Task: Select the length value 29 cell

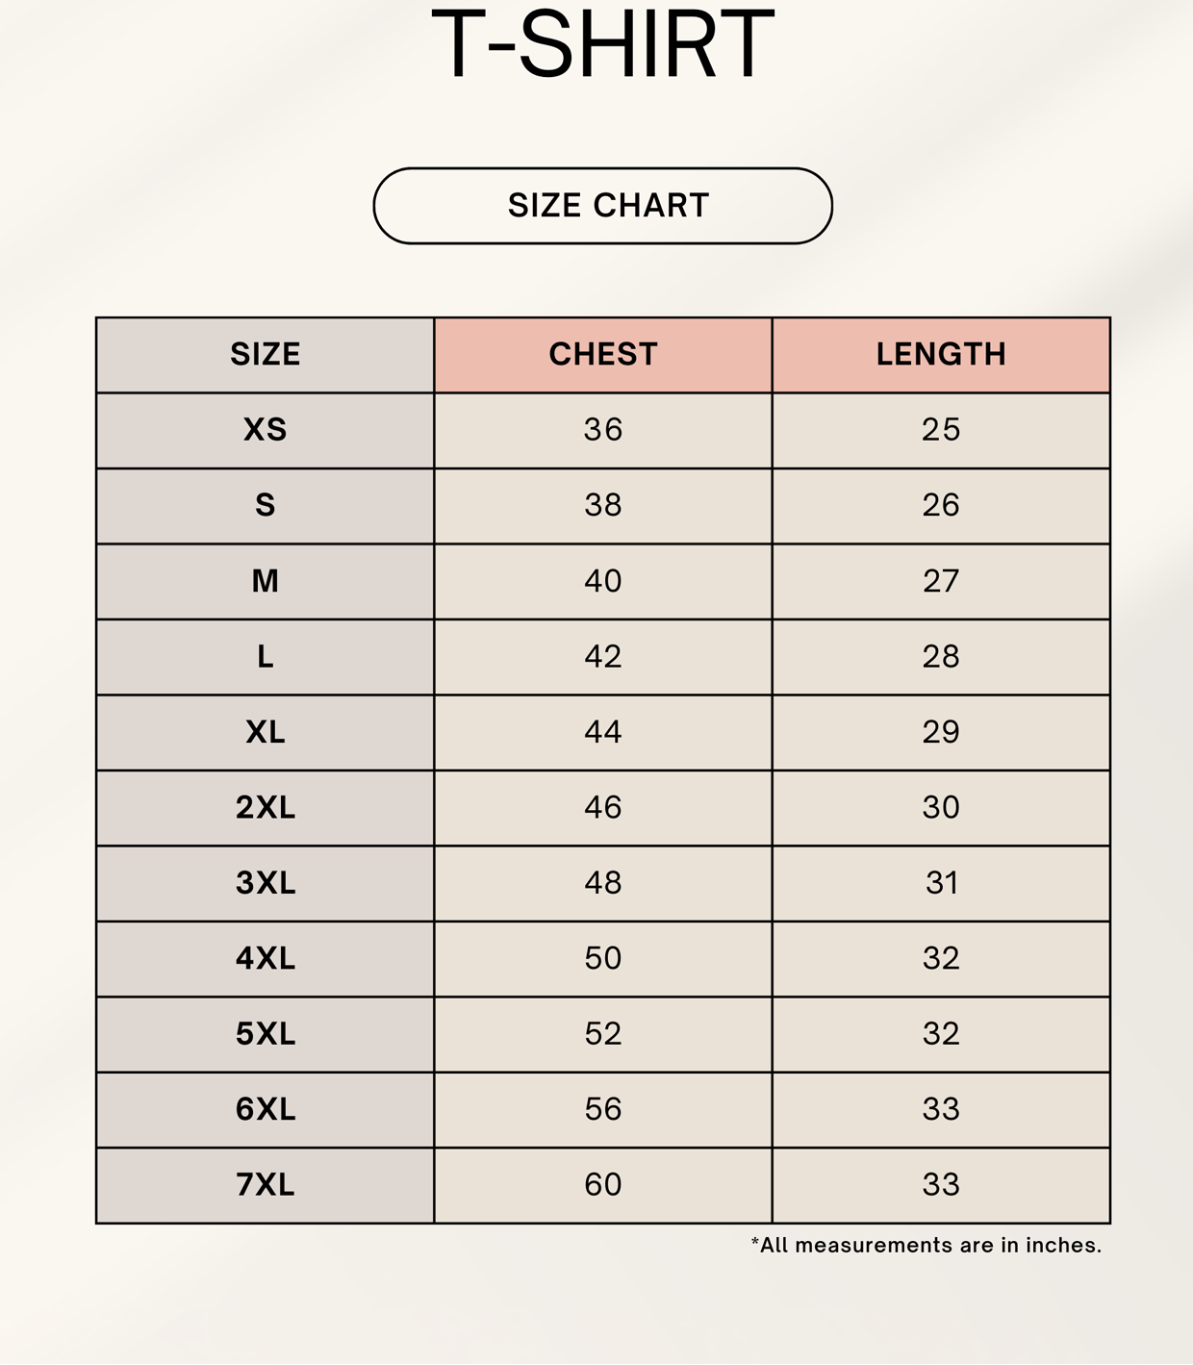Action: click(941, 732)
